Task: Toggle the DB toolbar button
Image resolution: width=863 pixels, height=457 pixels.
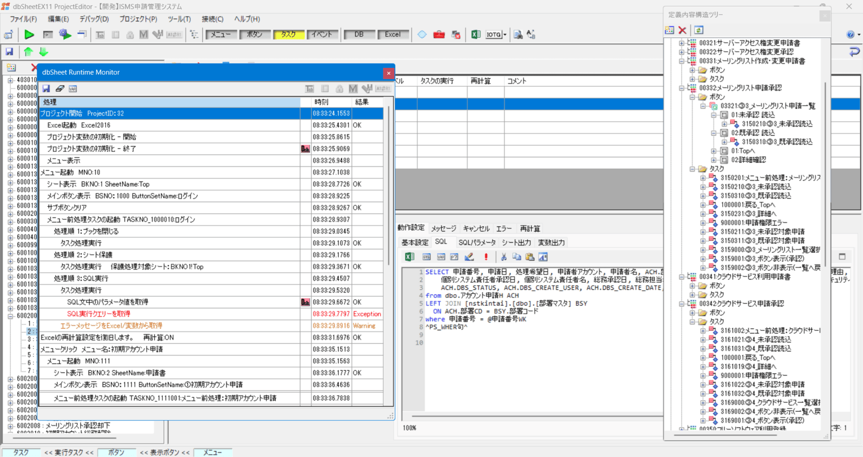Action: tap(359, 34)
